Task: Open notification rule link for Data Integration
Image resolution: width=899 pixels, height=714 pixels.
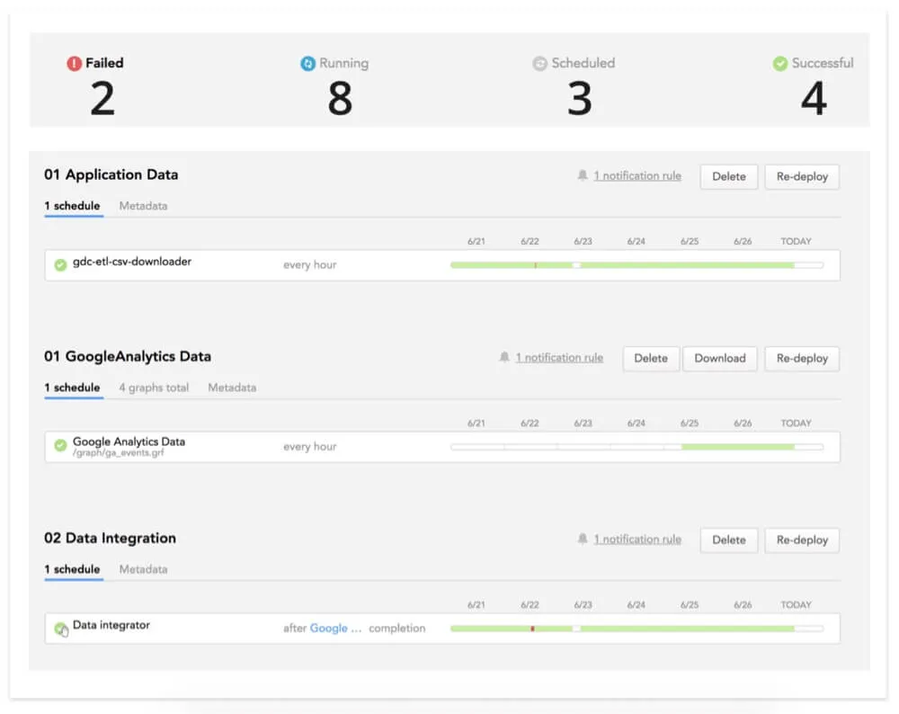Action: pyautogui.click(x=637, y=540)
